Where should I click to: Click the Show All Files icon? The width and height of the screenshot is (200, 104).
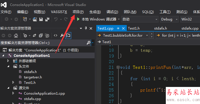[x=47, y=36]
